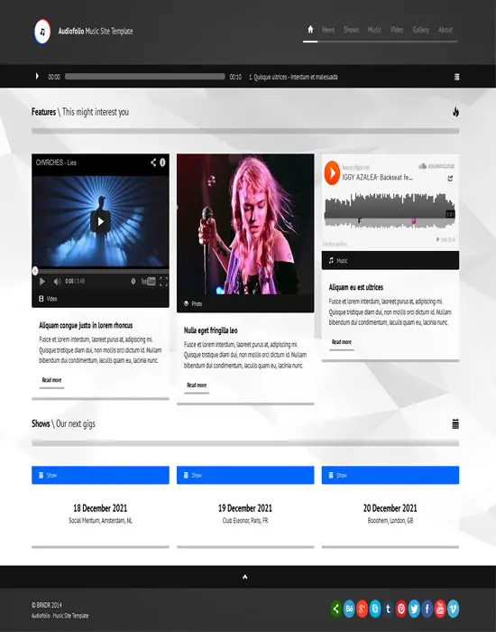Open the Show bar for 20 December
496x632 pixels.
tap(390, 475)
